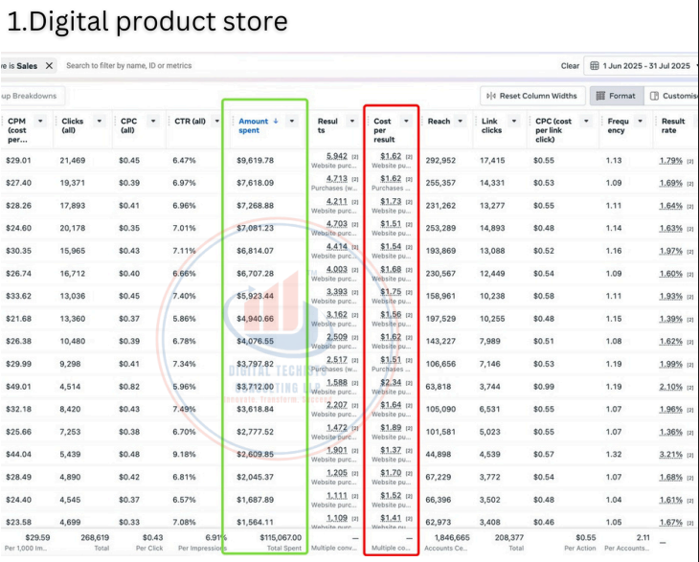Viewport: 699px width, 562px height.
Task: Open the Reach column dropdown arrow
Action: pyautogui.click(x=461, y=122)
